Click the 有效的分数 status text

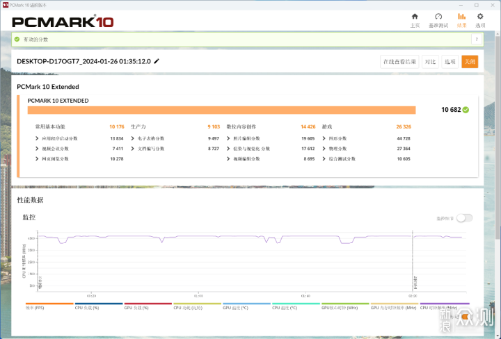[x=35, y=39]
